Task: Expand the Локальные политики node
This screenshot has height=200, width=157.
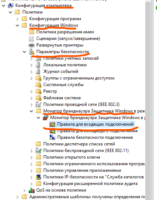Action: point(32,65)
